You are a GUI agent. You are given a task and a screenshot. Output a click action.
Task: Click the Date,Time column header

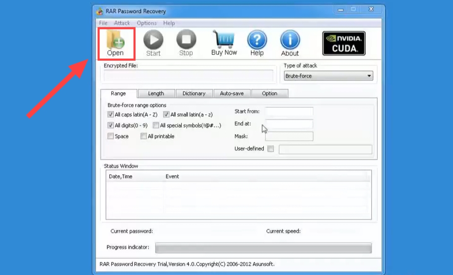pos(120,176)
